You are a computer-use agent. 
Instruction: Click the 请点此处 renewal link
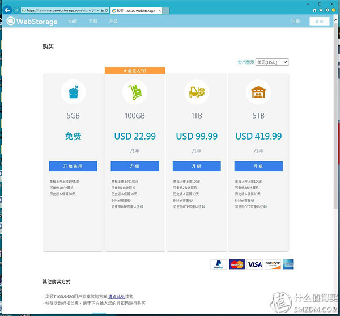click(116, 297)
